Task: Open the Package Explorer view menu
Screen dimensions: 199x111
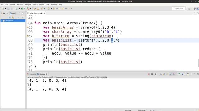Action: coord(23,17)
